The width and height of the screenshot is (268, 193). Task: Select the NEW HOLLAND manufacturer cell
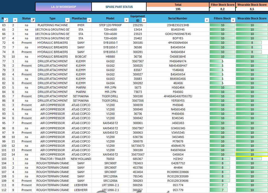coord(81,159)
